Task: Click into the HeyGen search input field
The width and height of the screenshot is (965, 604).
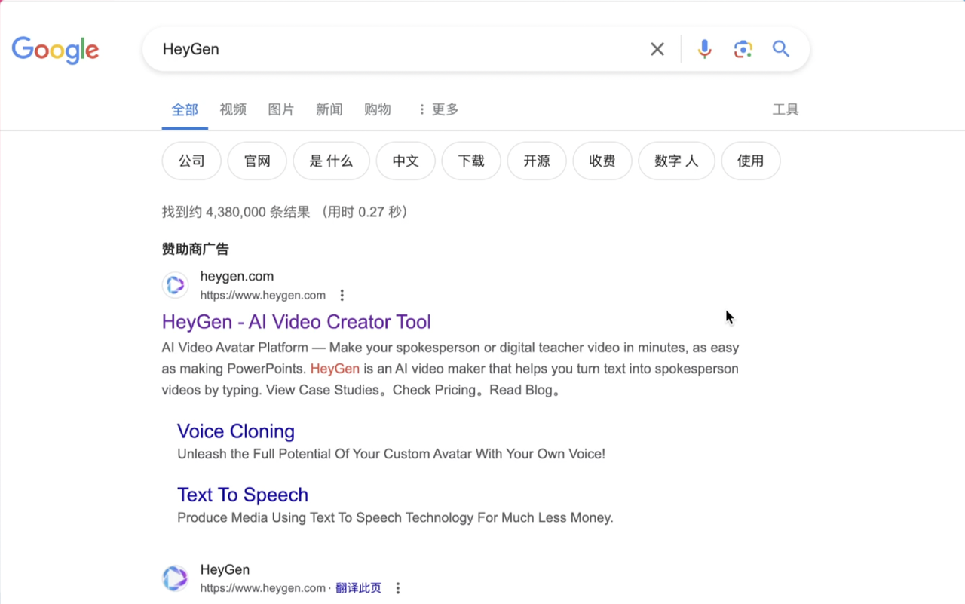Action: tap(392, 49)
